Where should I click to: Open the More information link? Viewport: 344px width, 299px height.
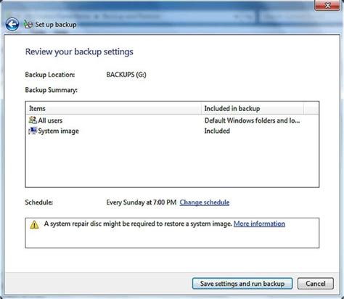259,224
